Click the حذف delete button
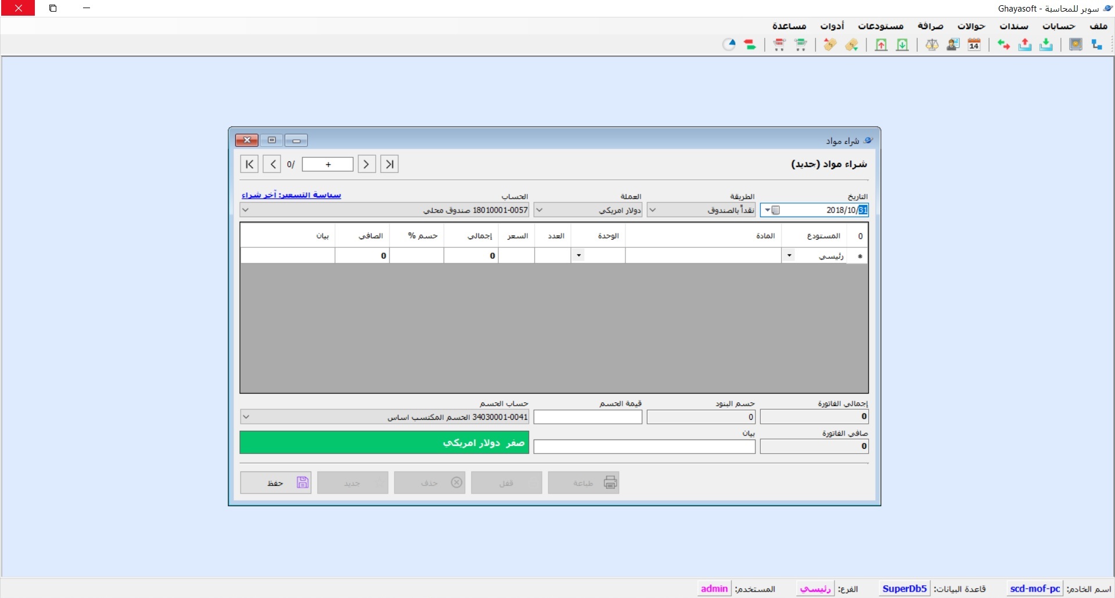Viewport: 1115px width, 598px height. point(430,482)
